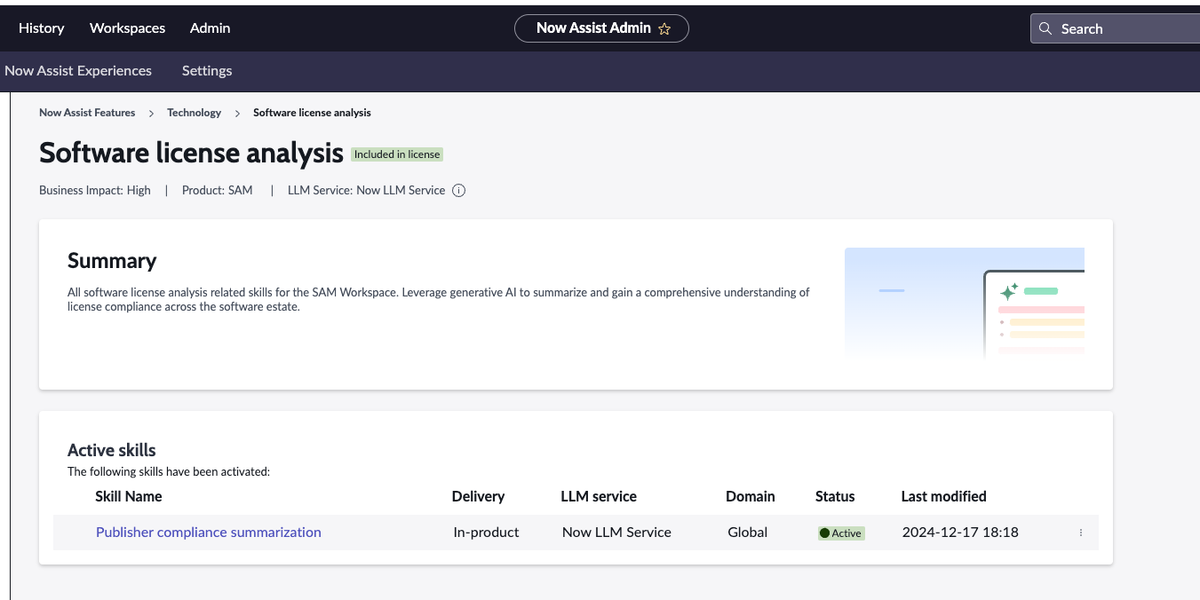Viewport: 1200px width, 600px height.
Task: Click the In-product delivery cell
Action: (486, 533)
